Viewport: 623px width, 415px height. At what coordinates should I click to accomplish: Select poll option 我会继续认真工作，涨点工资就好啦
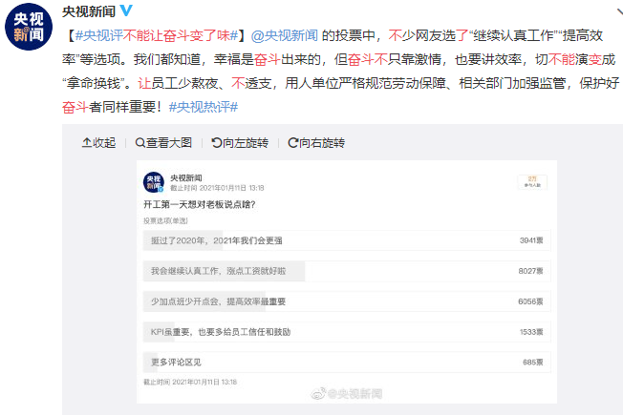[347, 271]
